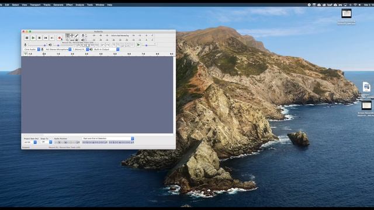Start recording with the red Record button
This screenshot has height=210, width=374.
tap(60, 38)
